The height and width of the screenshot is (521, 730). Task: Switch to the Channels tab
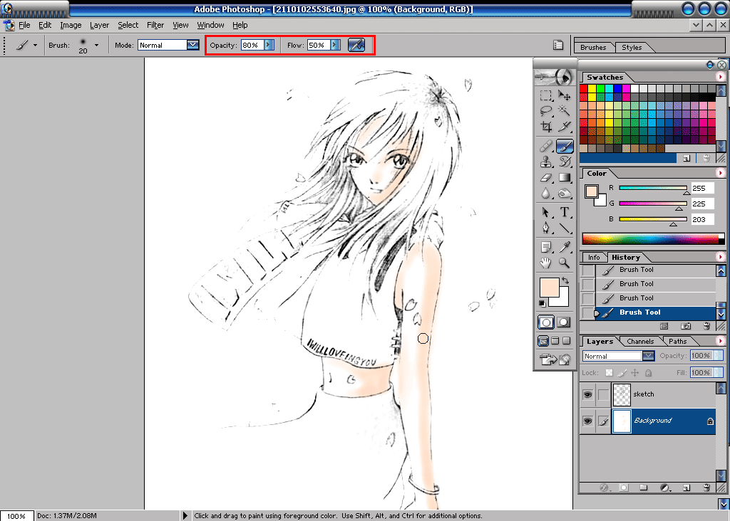click(x=640, y=341)
